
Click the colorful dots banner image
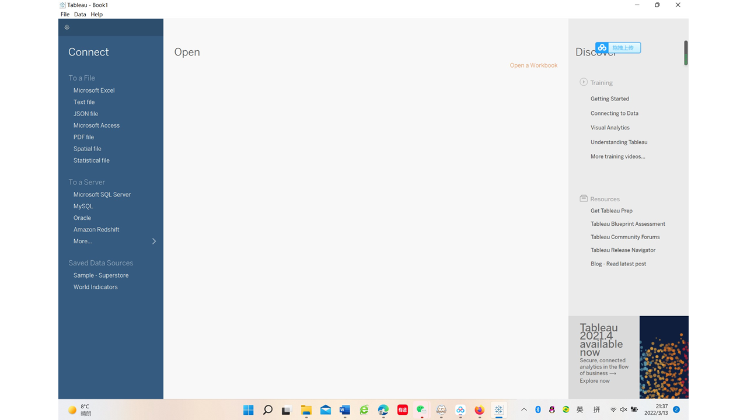point(664,358)
